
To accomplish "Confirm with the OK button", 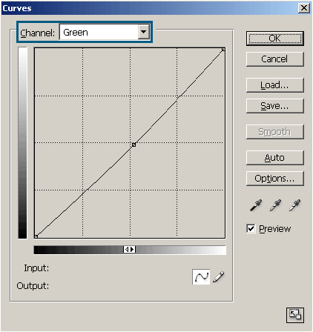I will click(x=275, y=39).
